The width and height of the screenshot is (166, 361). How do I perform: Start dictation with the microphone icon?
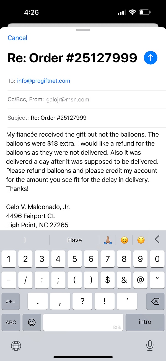click(150, 345)
